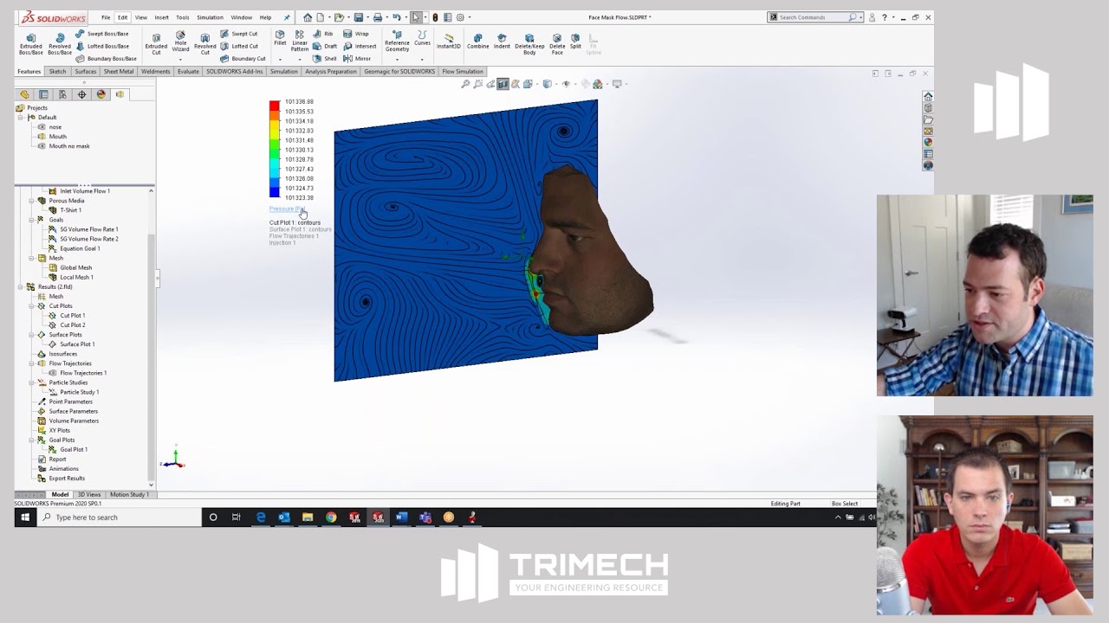This screenshot has height=623, width=1109.
Task: Open Chrome from the taskbar
Action: pos(331,517)
